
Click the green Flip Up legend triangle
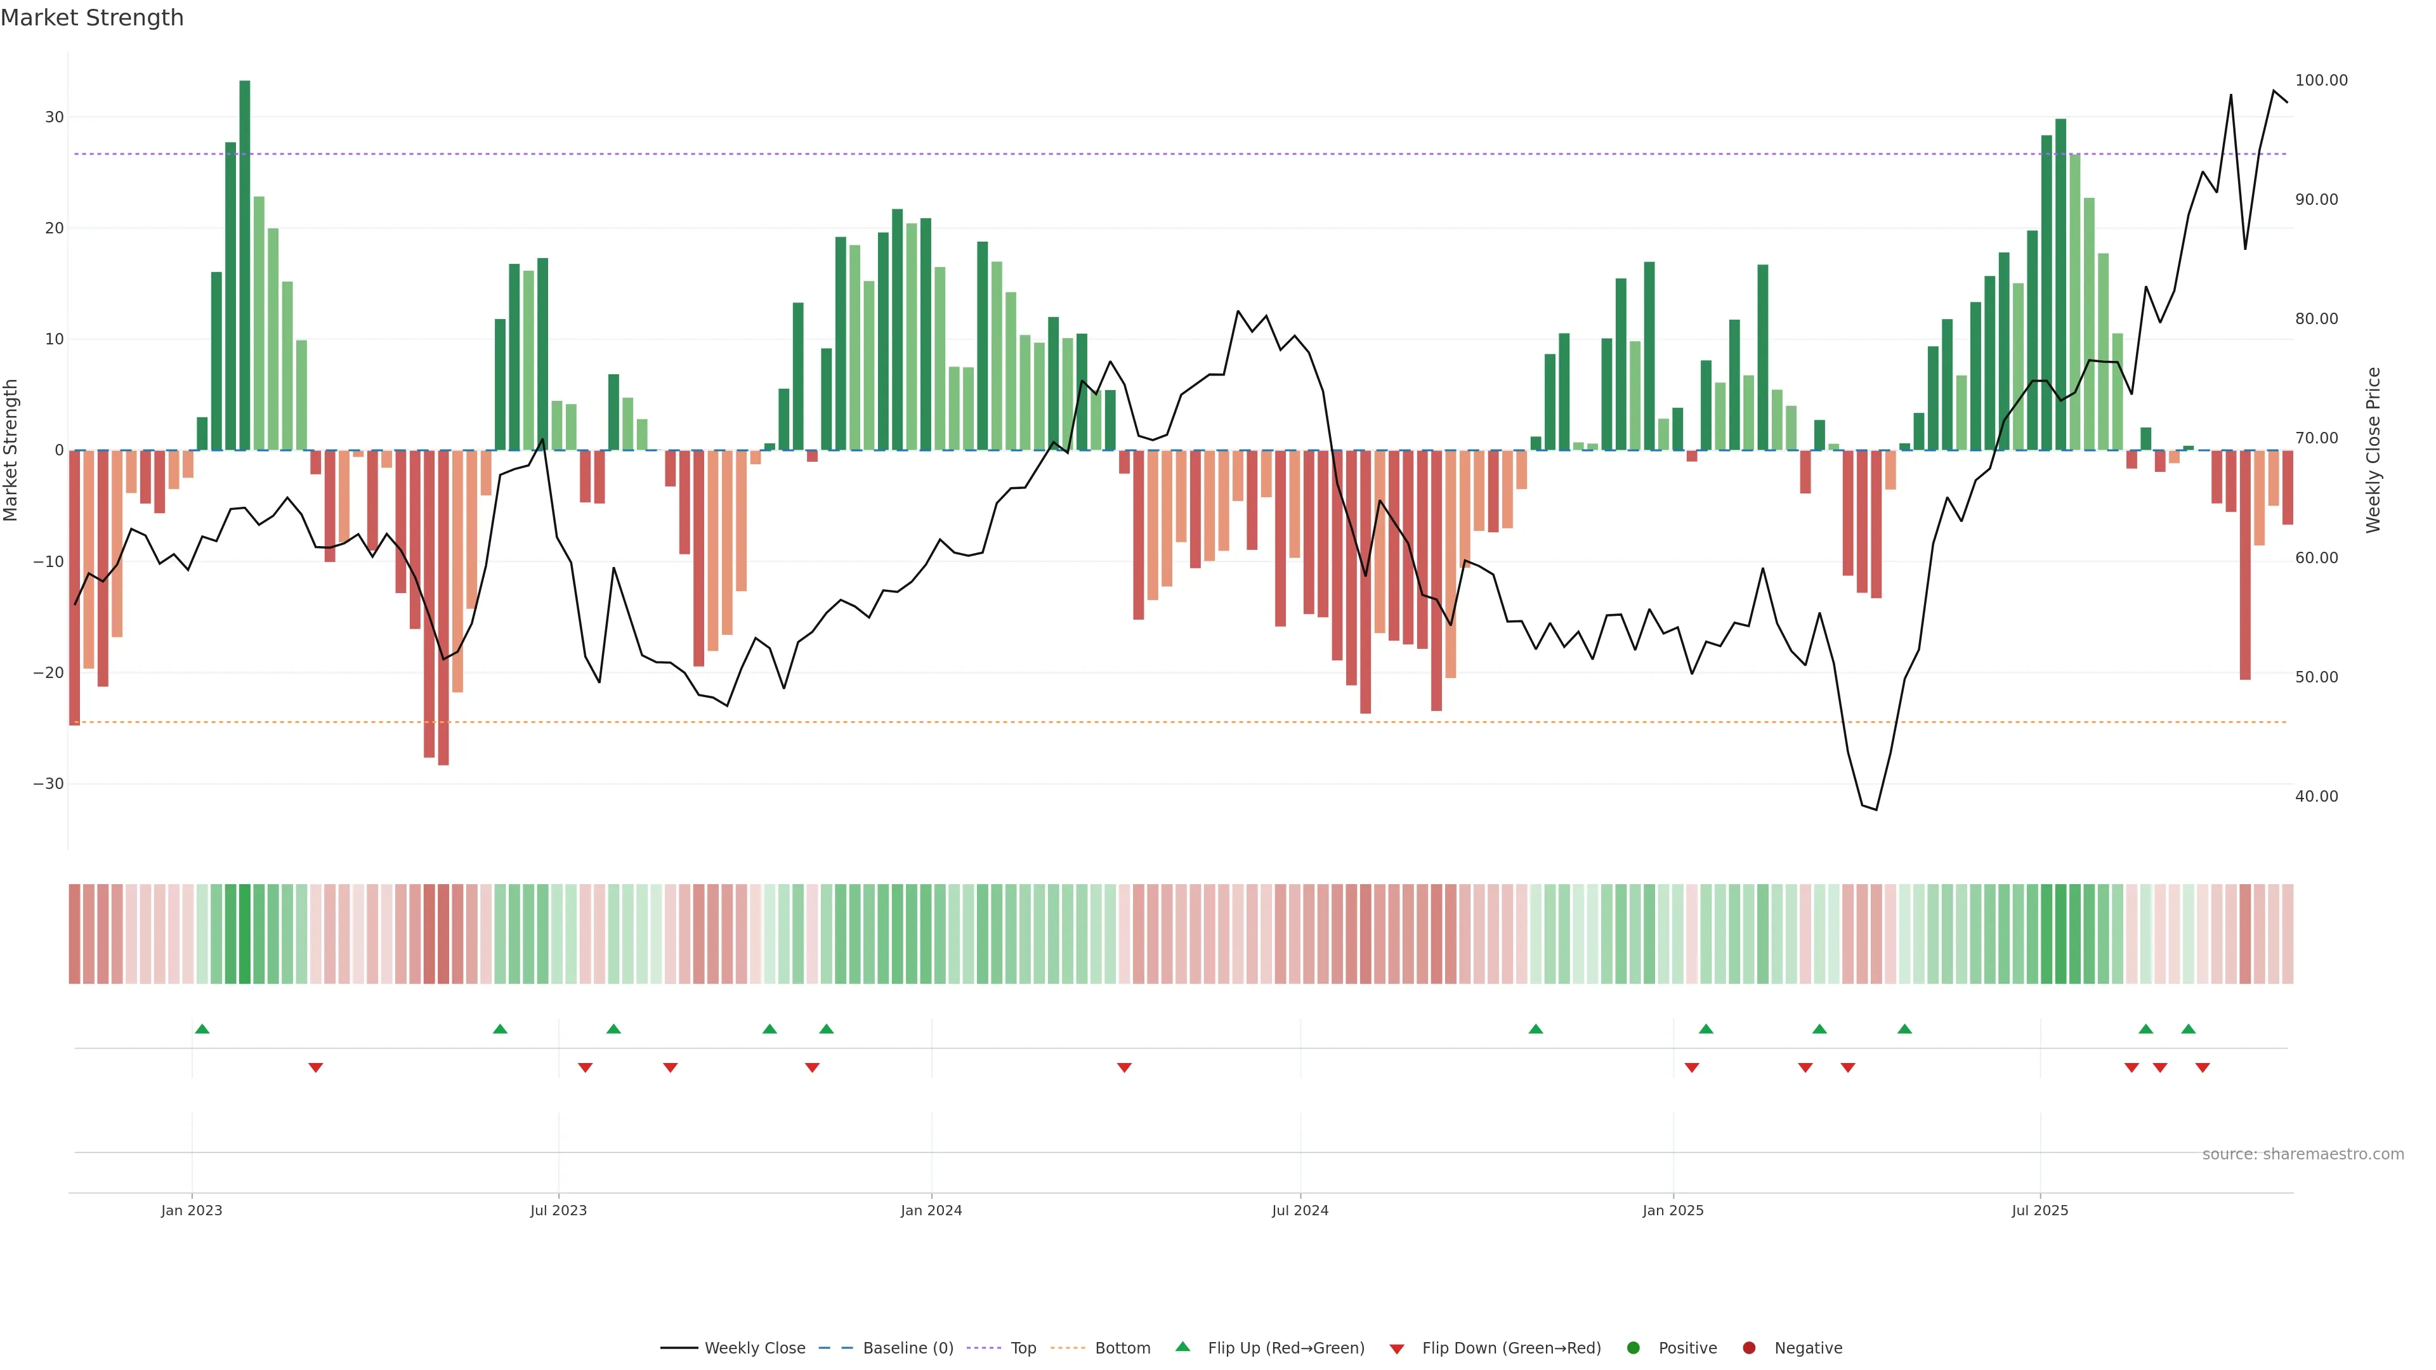(1182, 1347)
